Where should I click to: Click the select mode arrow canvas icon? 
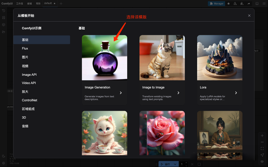point(262,155)
